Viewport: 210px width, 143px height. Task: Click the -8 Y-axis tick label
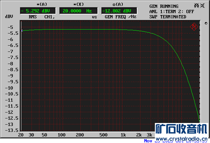coord(10,64)
